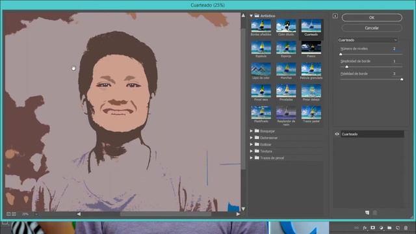
Task: Zoom out the preview with minus button
Action: point(8,214)
